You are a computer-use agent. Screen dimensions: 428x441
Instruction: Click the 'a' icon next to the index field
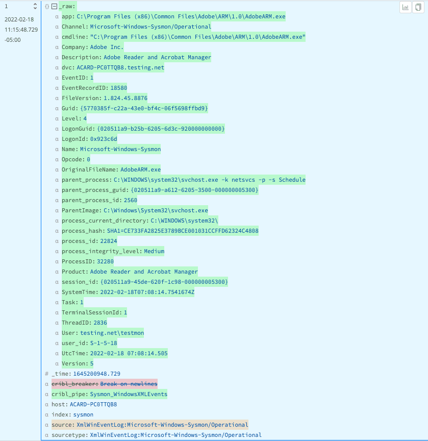coord(46,414)
